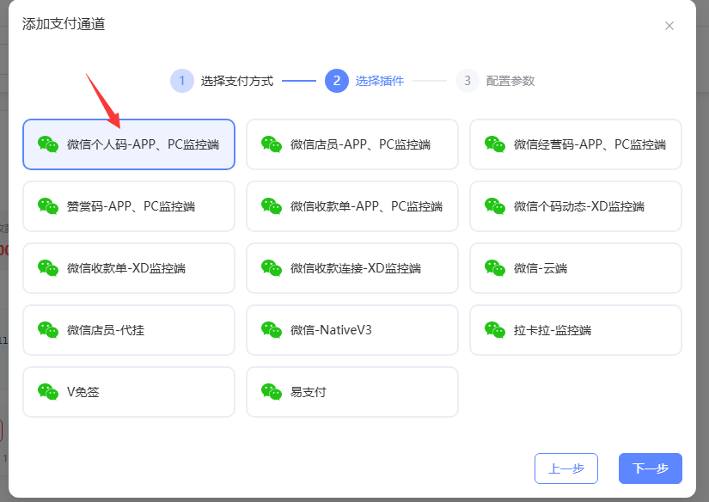Pick V免签 plugin text
Viewport: 709px width, 502px height.
click(83, 392)
